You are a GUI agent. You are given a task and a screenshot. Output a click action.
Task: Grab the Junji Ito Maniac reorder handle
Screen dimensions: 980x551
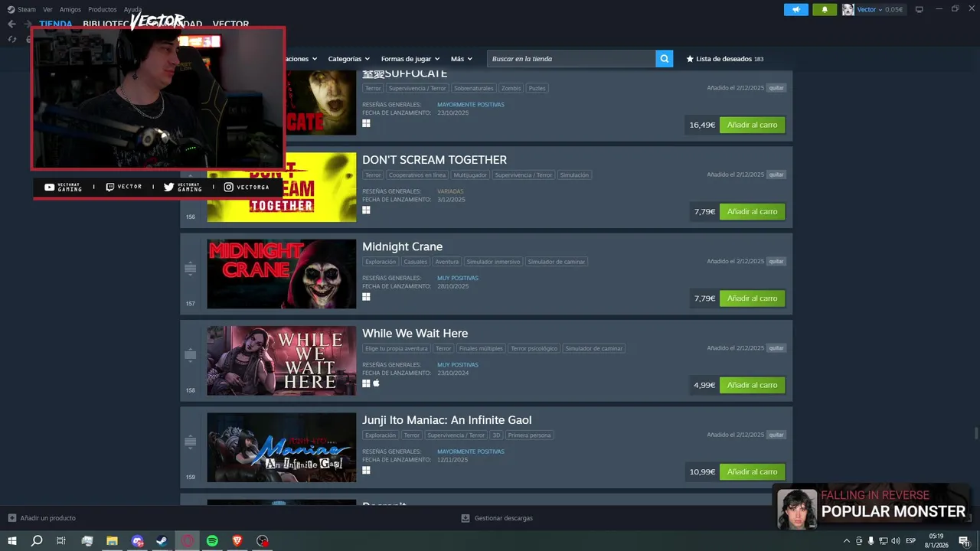[191, 442]
